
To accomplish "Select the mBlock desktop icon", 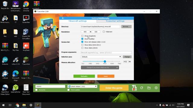I will coord(5,75).
